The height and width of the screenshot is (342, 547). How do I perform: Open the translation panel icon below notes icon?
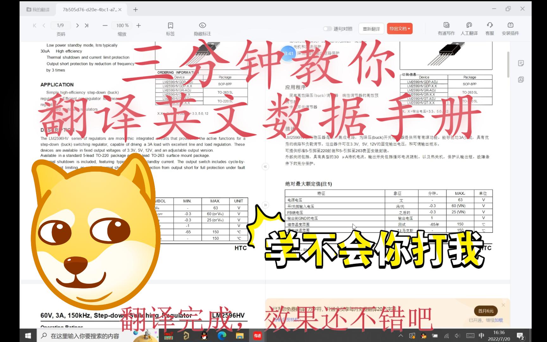click(521, 79)
